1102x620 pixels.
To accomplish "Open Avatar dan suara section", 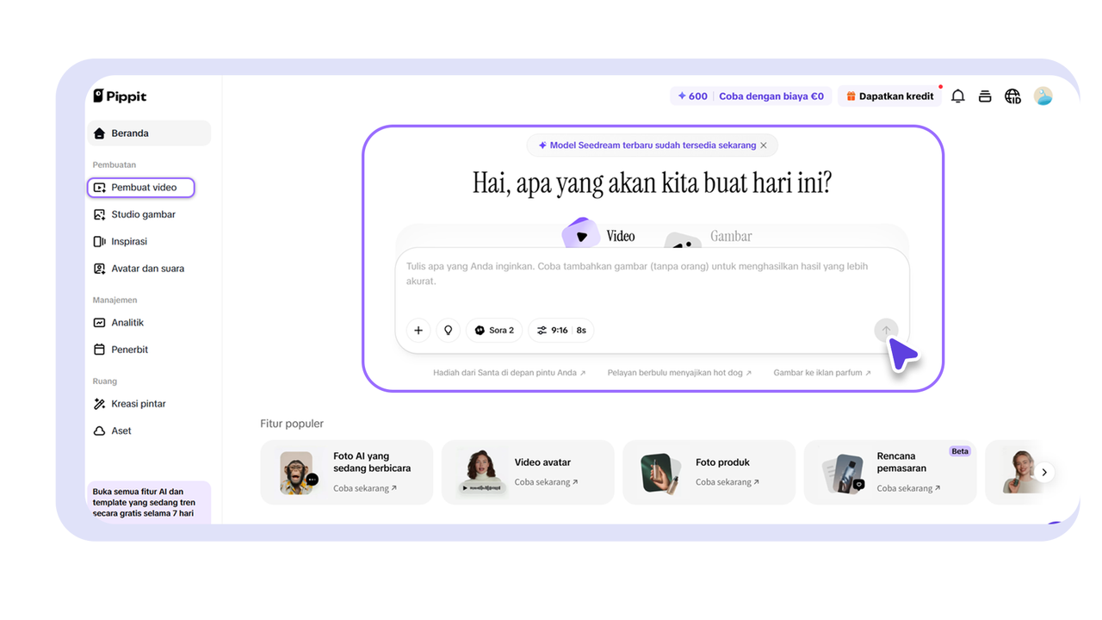I will point(147,268).
